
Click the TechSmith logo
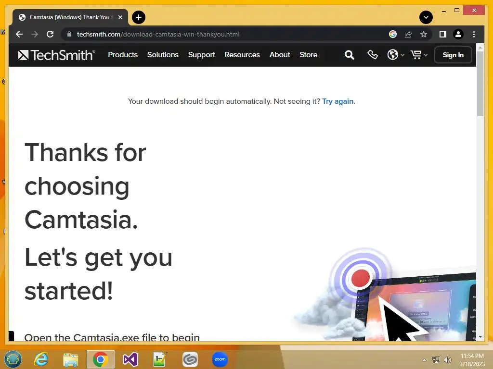pyautogui.click(x=56, y=55)
